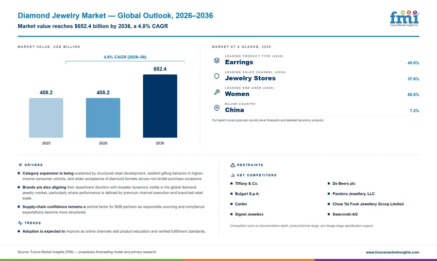Image resolution: width=437 pixels, height=261 pixels.
Task: Click the 2026 medium blue bar
Action: [103, 118]
